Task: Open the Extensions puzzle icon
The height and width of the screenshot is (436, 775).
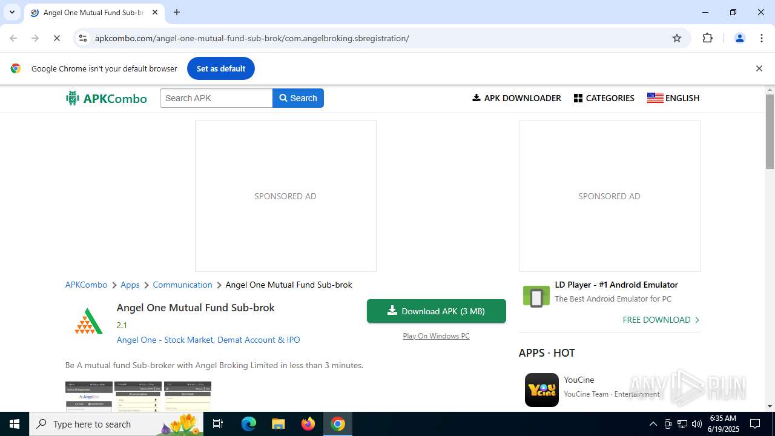Action: point(707,38)
